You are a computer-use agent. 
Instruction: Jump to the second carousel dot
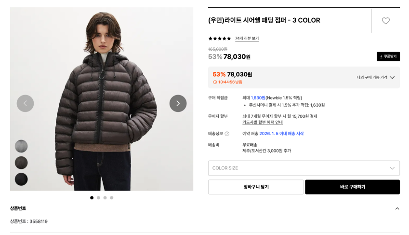pos(98,197)
